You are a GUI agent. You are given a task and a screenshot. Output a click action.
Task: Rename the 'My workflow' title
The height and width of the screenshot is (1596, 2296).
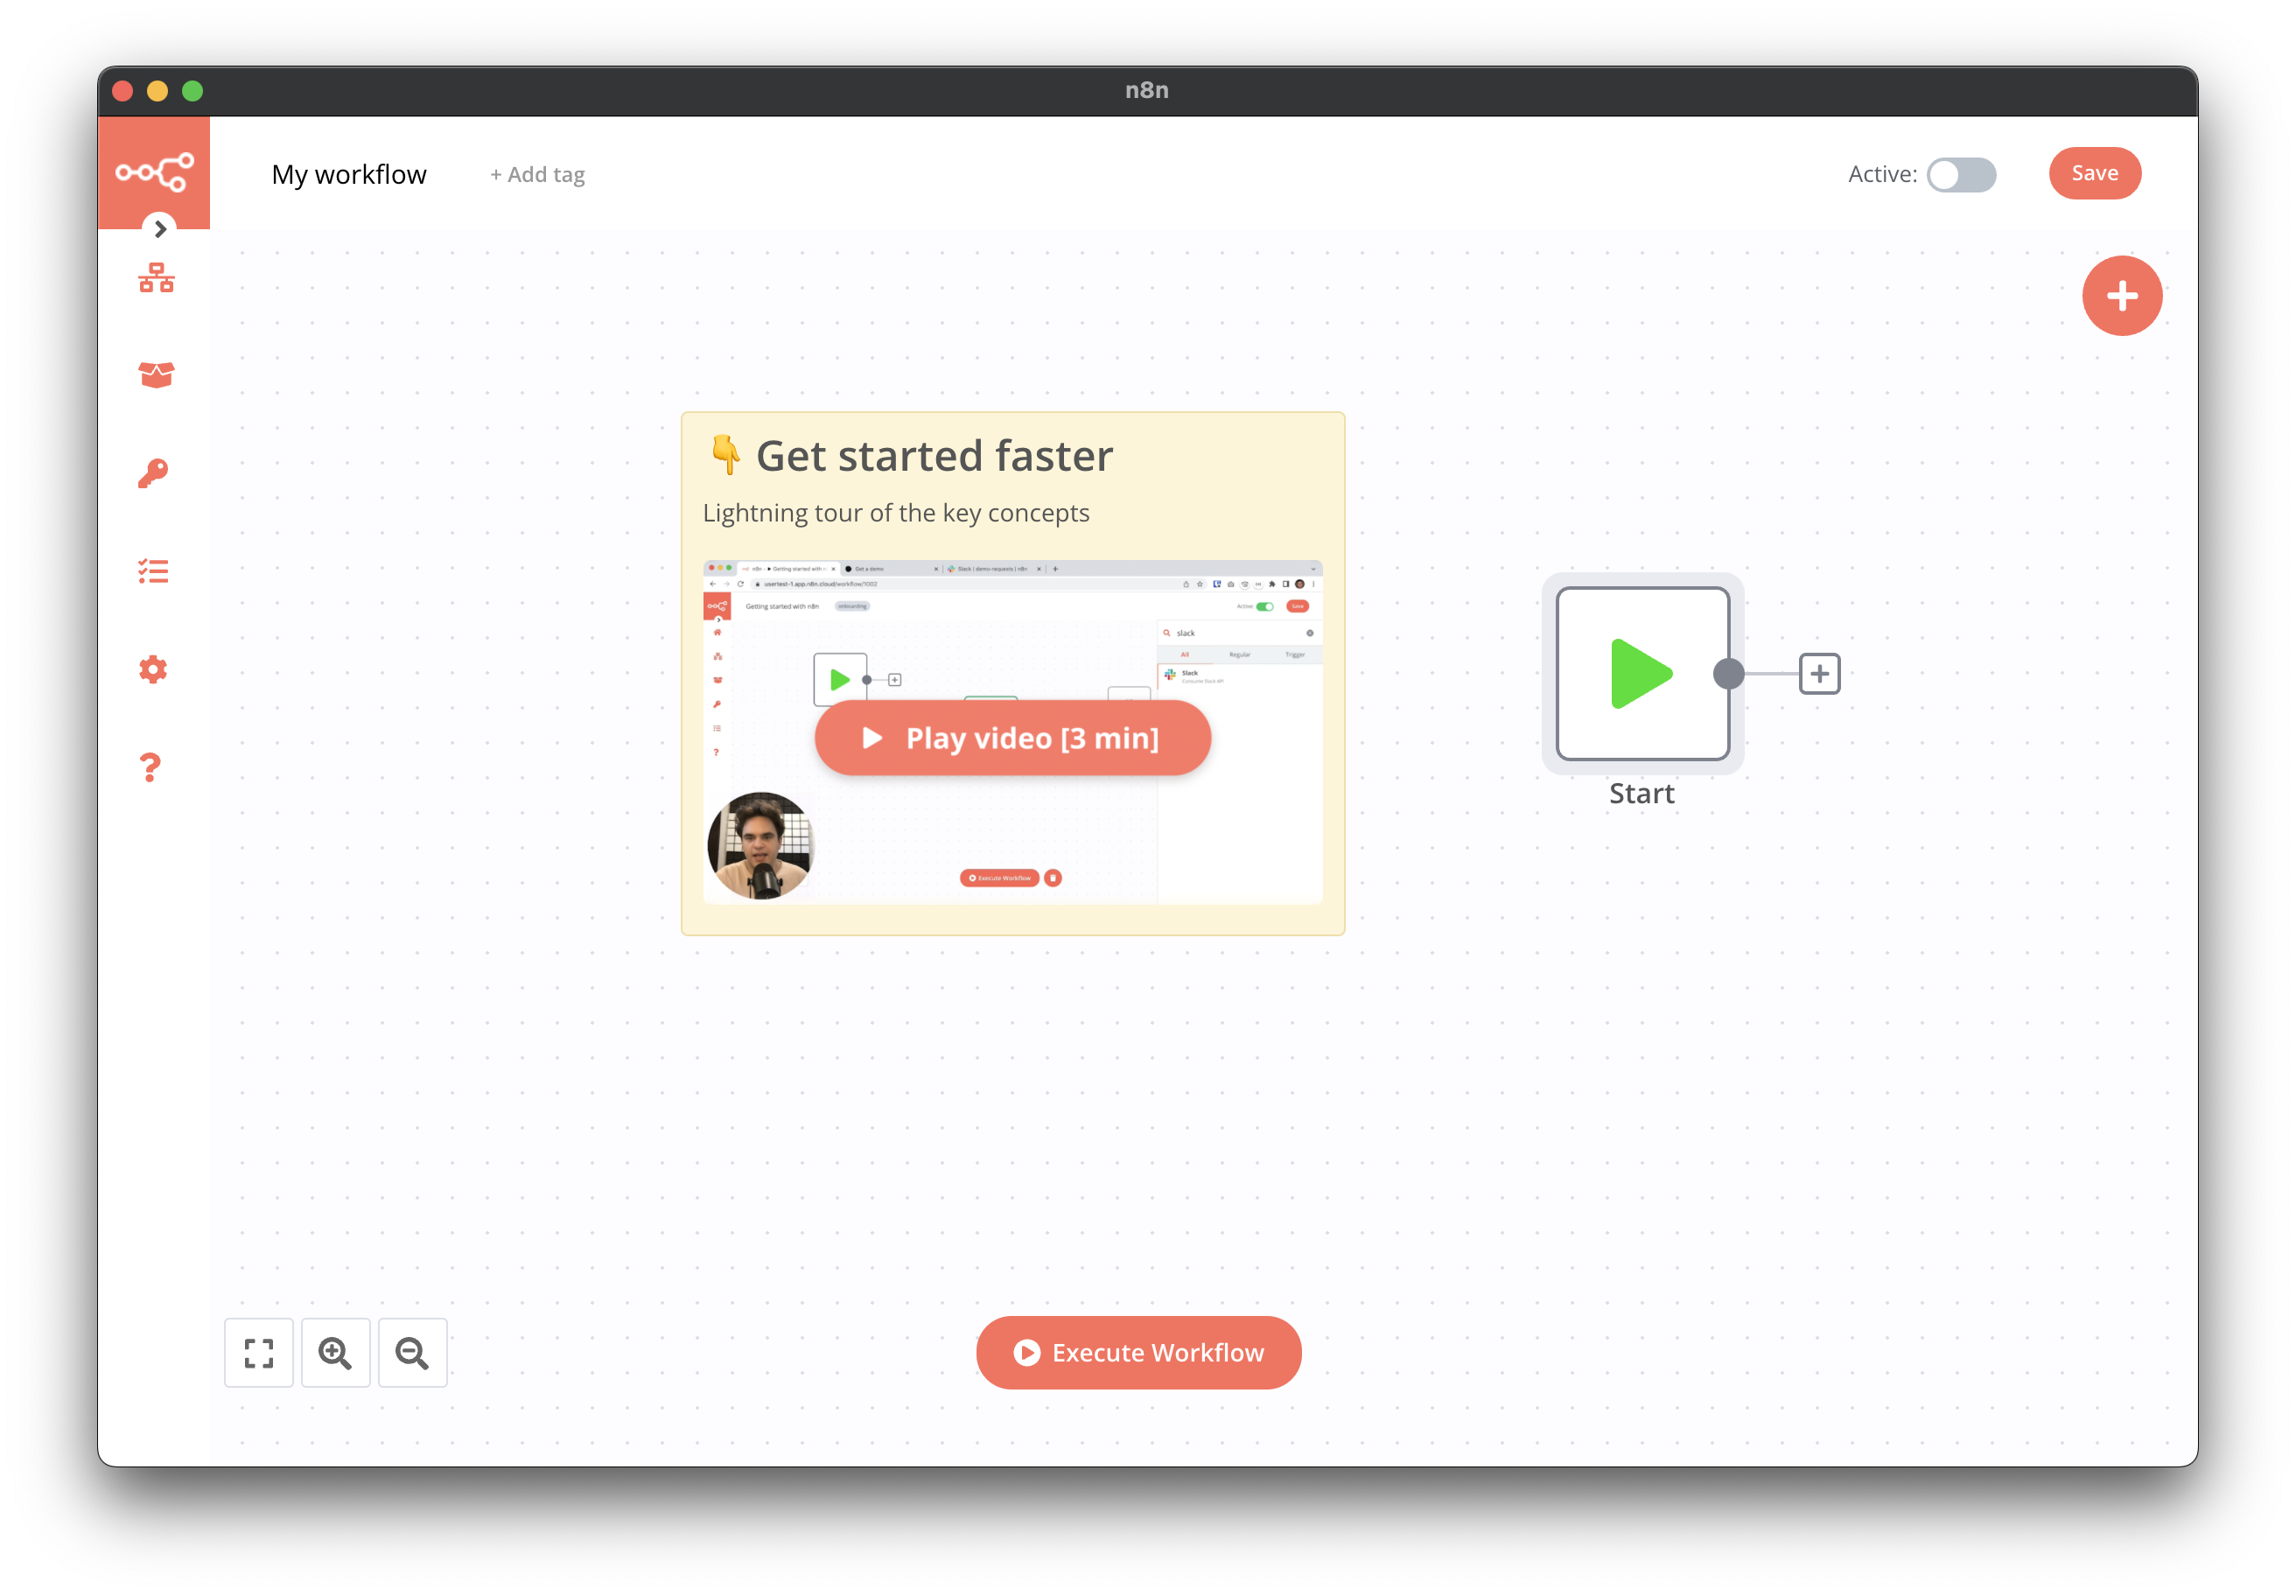[x=349, y=174]
